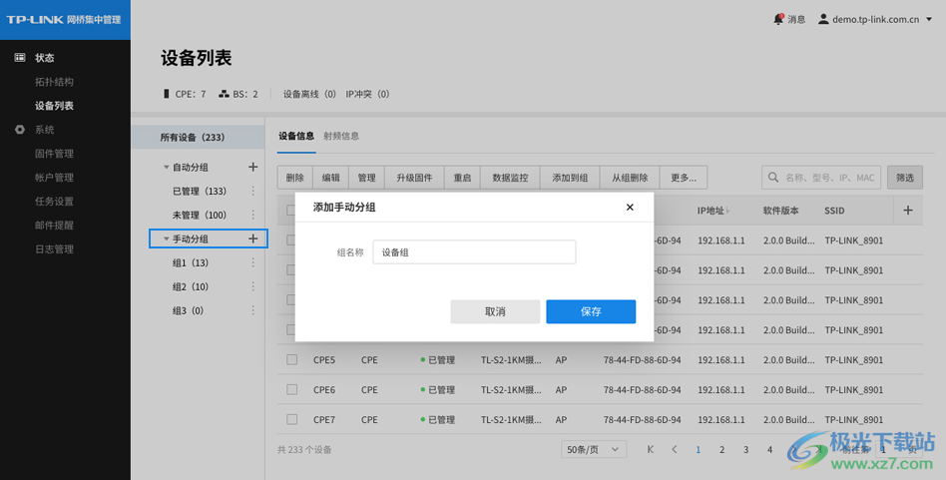This screenshot has width=946, height=480.
Task: Select group 组3 (0)
Action: point(189,310)
